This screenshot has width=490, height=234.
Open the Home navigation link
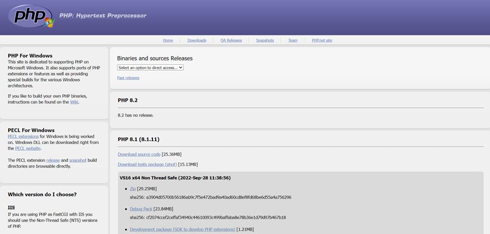[168, 40]
